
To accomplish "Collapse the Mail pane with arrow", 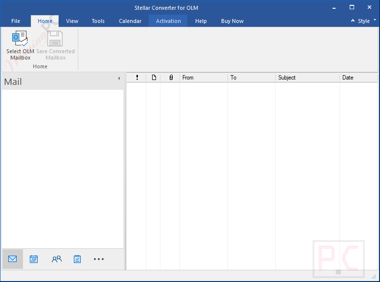I will click(119, 78).
